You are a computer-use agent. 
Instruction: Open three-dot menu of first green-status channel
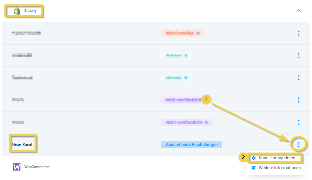tap(298, 56)
